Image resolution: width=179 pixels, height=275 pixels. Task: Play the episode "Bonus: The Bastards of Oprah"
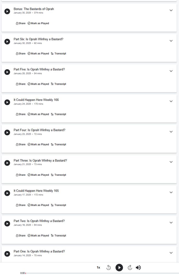(7, 11)
